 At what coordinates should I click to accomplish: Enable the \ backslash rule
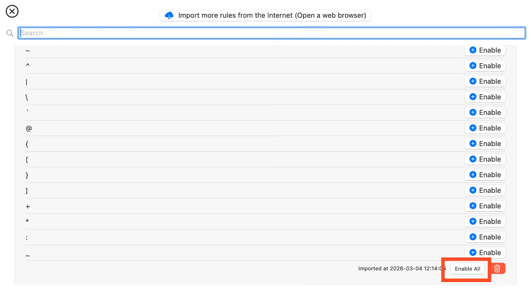pos(485,97)
